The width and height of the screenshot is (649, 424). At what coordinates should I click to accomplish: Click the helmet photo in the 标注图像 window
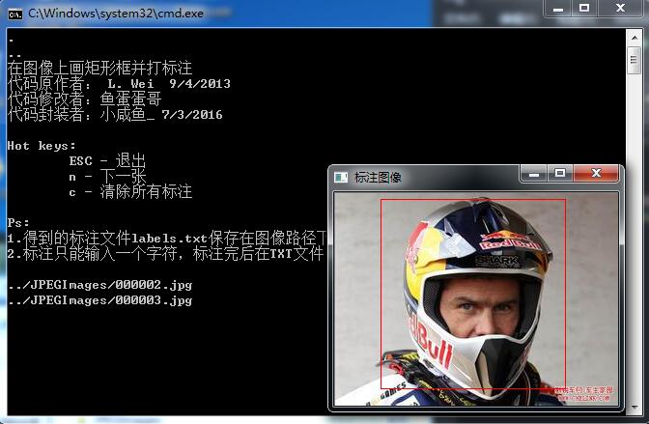(x=476, y=299)
